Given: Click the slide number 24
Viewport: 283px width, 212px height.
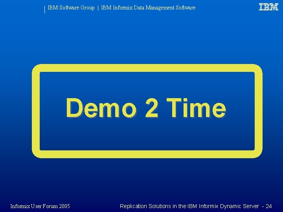Looking at the screenshot, I should click(x=269, y=206).
